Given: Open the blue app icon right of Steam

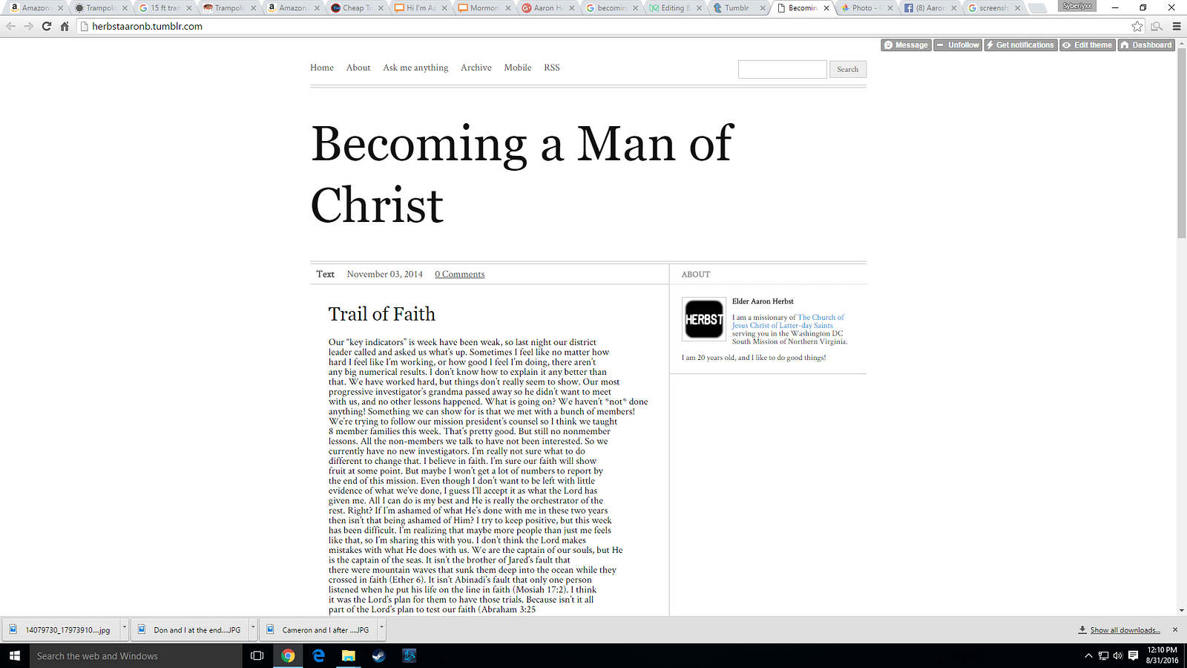Looking at the screenshot, I should point(409,655).
